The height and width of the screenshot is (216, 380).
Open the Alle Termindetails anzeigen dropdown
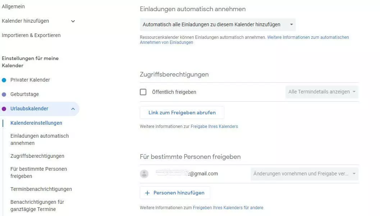coord(322,92)
